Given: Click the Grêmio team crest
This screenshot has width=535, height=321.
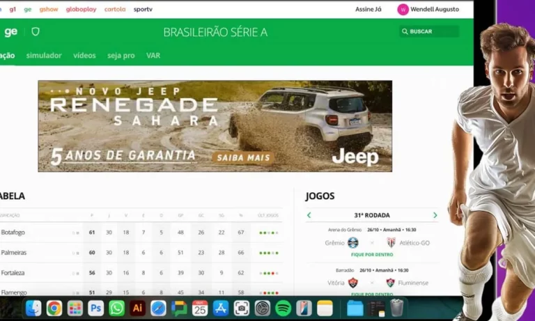Looking at the screenshot, I should tap(352, 243).
